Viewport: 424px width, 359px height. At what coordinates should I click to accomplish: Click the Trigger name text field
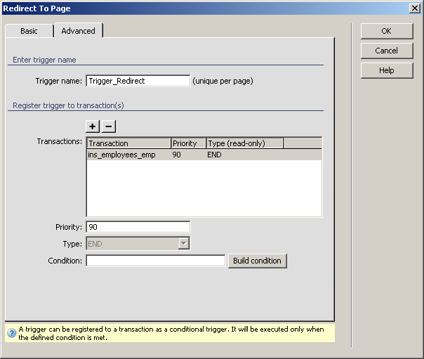138,81
